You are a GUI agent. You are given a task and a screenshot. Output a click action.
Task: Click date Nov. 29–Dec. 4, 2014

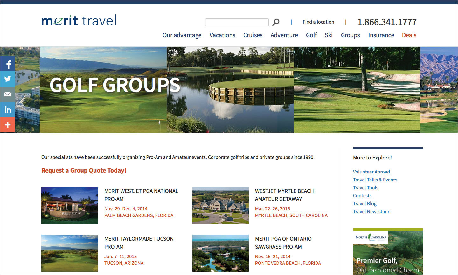coord(126,209)
